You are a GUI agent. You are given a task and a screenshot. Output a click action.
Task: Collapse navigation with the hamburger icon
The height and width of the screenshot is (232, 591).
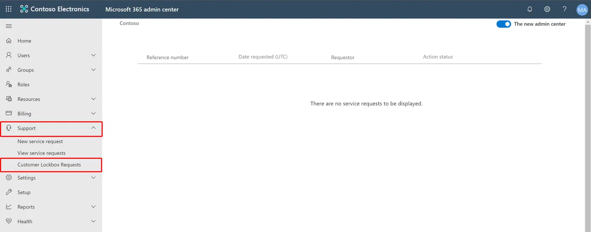[8, 26]
